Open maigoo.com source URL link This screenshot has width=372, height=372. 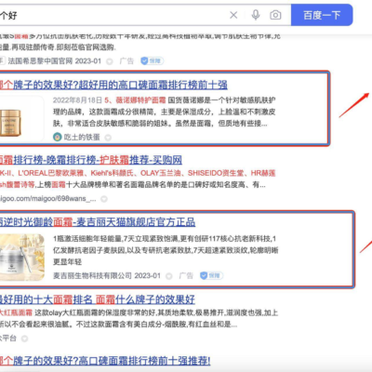click(47, 198)
